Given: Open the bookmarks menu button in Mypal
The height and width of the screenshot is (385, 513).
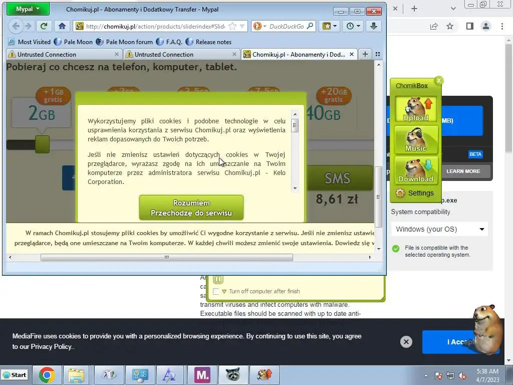Looking at the screenshot, I should coord(330,26).
